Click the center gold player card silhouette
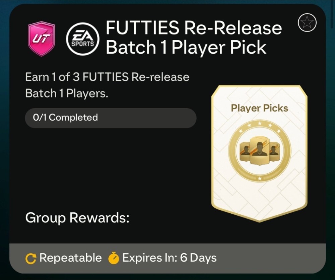Image resolution: width=335 pixels, height=280 pixels. tap(259, 151)
